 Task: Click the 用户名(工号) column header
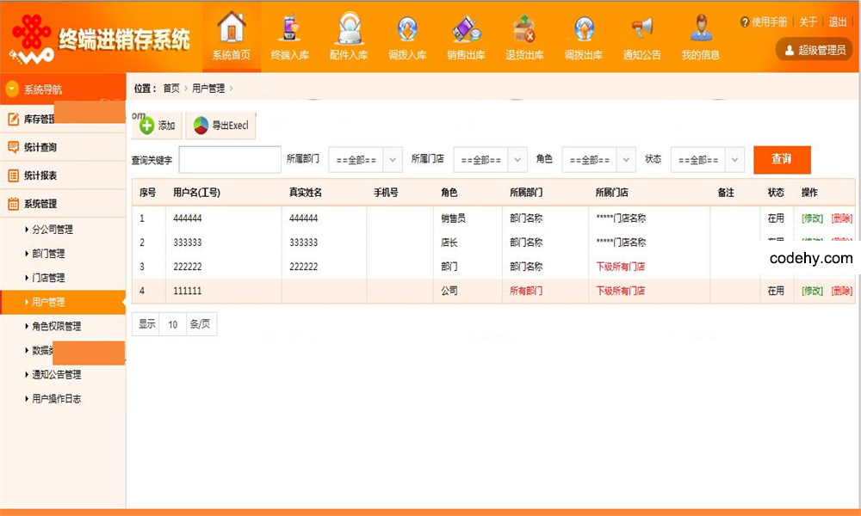tap(196, 193)
